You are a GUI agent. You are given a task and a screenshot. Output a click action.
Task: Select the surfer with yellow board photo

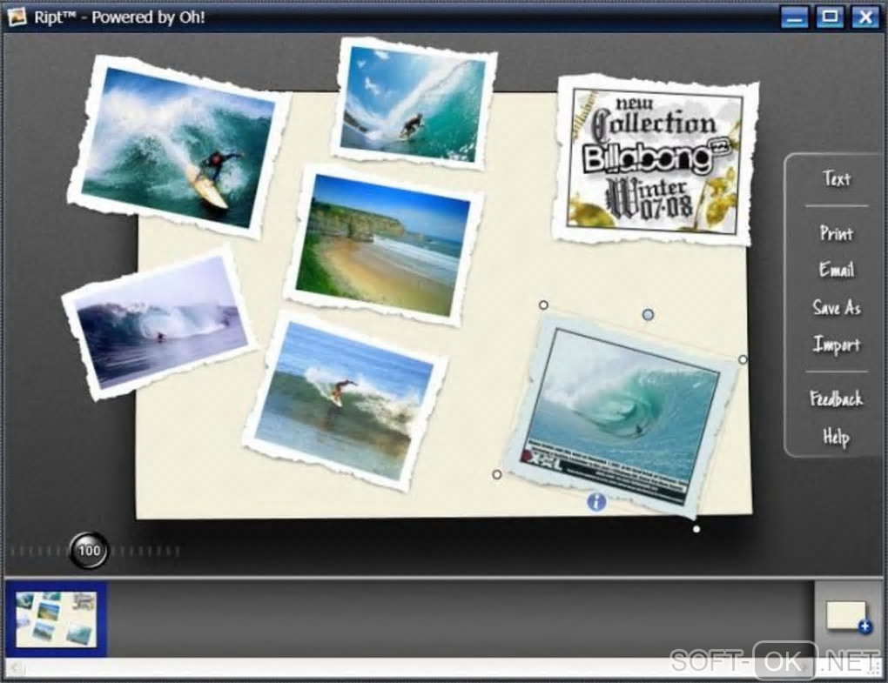(178, 147)
